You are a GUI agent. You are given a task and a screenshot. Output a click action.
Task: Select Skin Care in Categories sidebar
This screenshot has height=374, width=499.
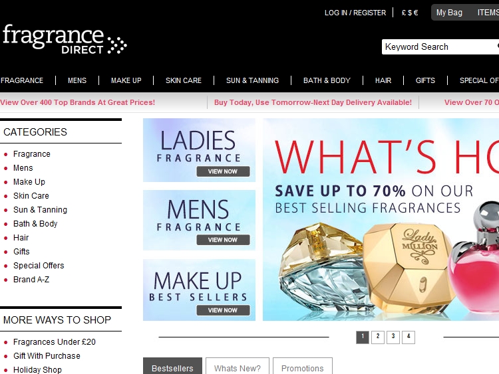click(x=31, y=196)
